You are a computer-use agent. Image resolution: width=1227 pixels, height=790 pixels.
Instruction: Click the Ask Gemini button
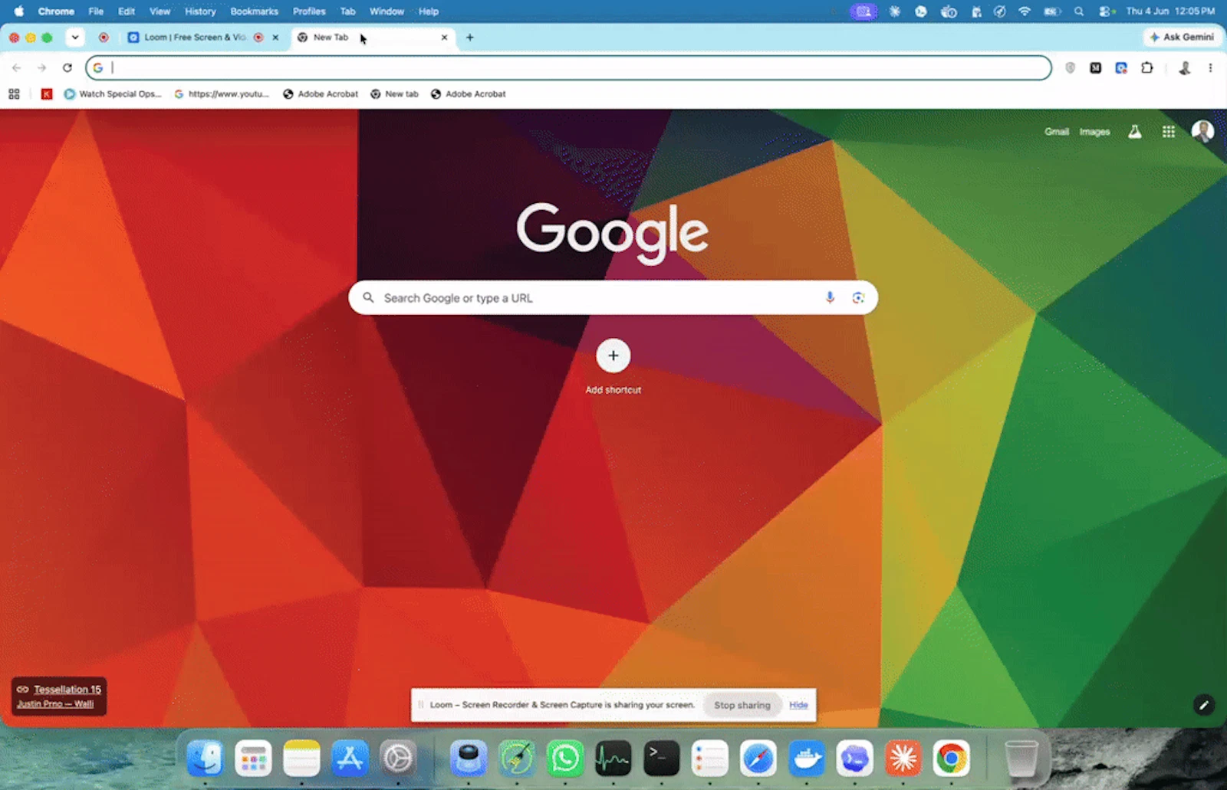click(x=1181, y=37)
